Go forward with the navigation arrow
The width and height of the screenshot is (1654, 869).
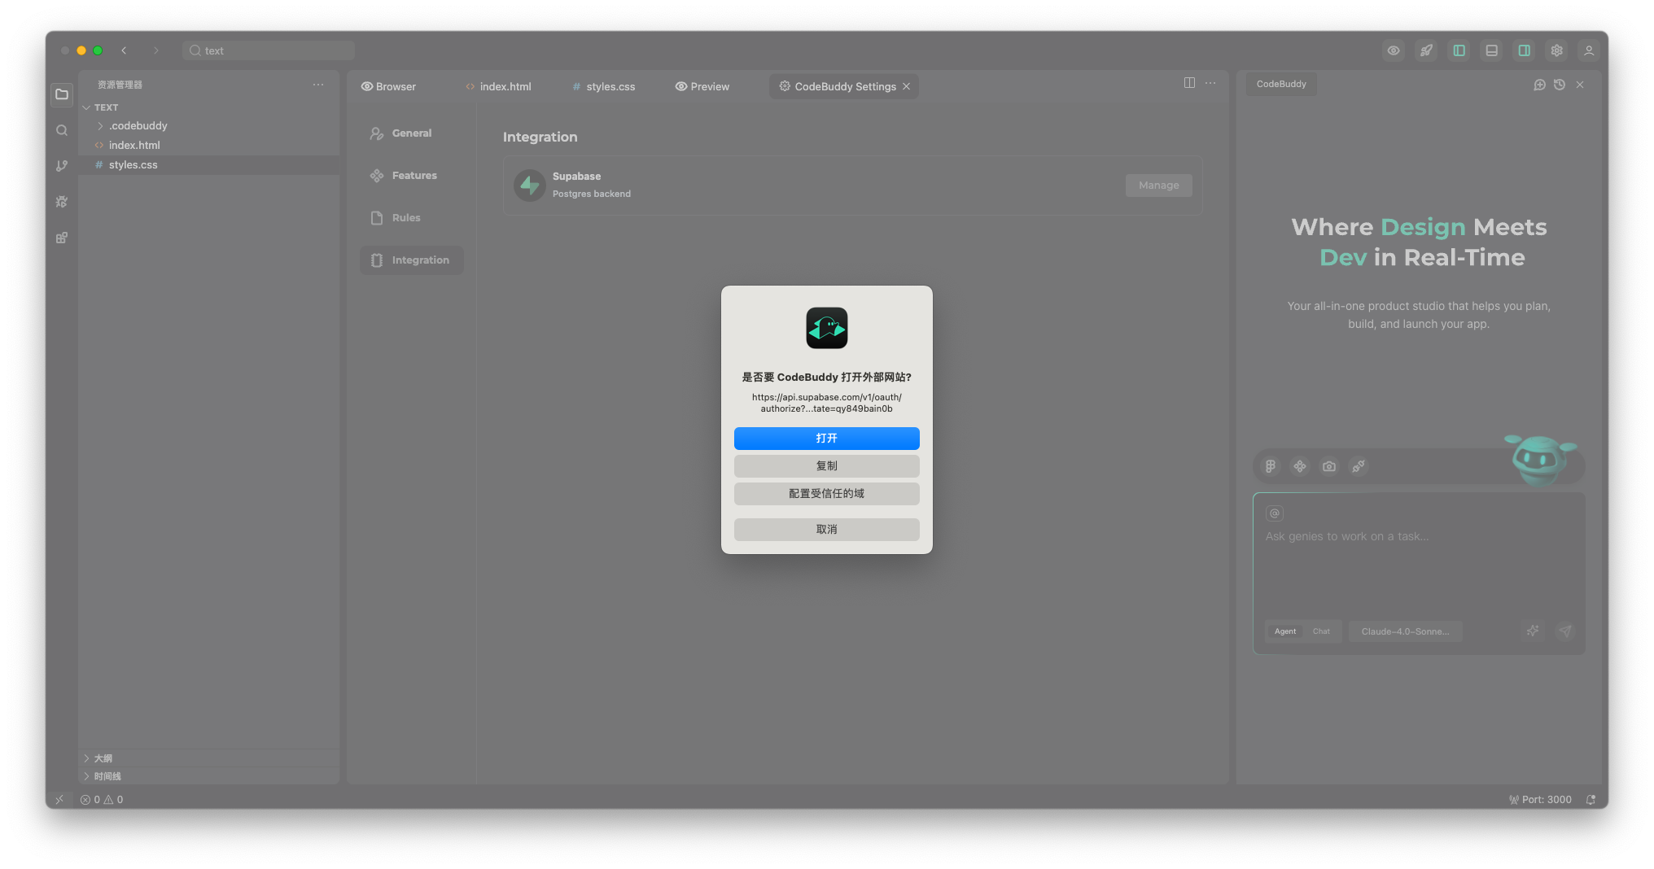tap(155, 50)
